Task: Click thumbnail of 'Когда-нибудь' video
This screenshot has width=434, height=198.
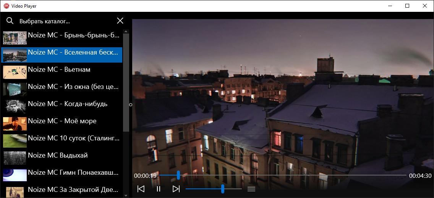Action: point(15,106)
